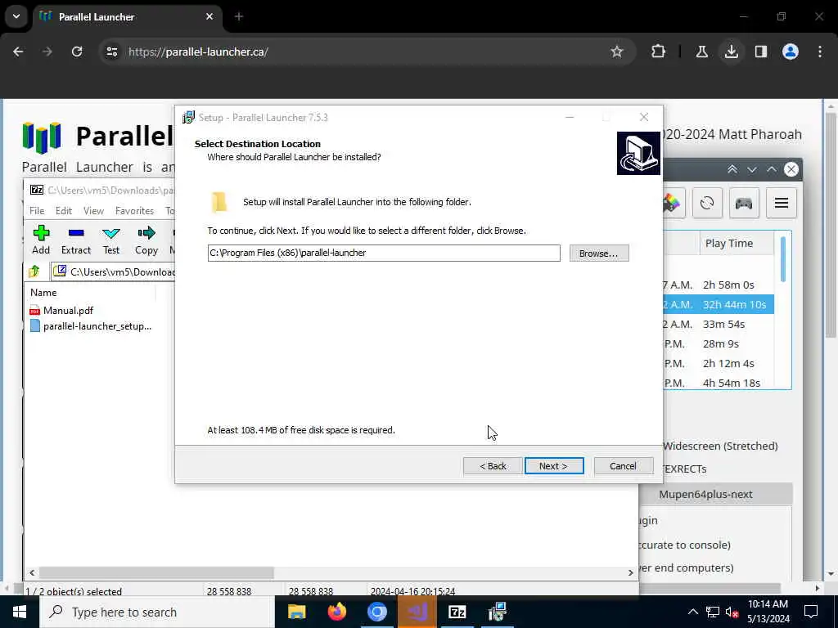Open Chrome extensions puzzle icon

coord(659,52)
